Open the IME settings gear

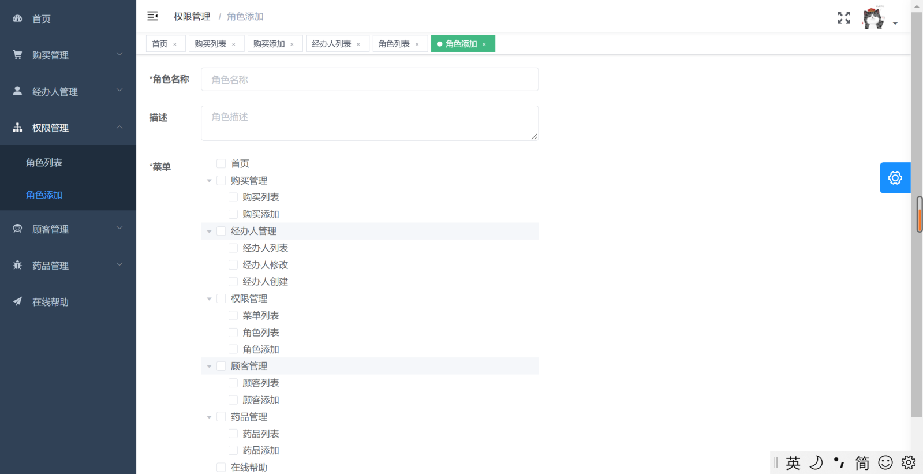pyautogui.click(x=909, y=462)
